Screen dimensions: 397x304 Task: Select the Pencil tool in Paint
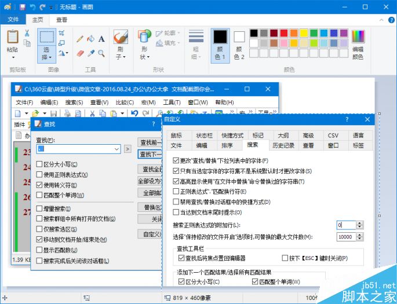pyautogui.click(x=80, y=39)
